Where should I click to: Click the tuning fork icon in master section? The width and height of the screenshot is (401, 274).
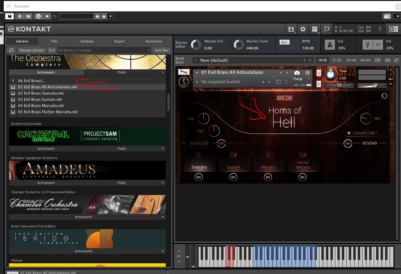367,45
